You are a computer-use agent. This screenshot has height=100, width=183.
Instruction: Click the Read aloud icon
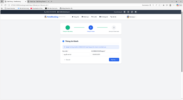156,5
